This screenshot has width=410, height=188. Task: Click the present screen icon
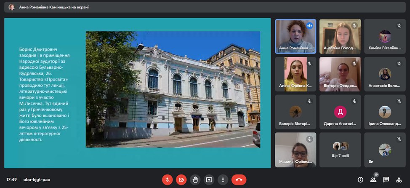coord(209,179)
